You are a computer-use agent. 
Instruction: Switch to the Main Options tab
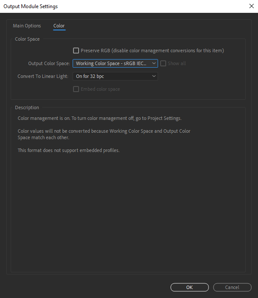(x=27, y=26)
